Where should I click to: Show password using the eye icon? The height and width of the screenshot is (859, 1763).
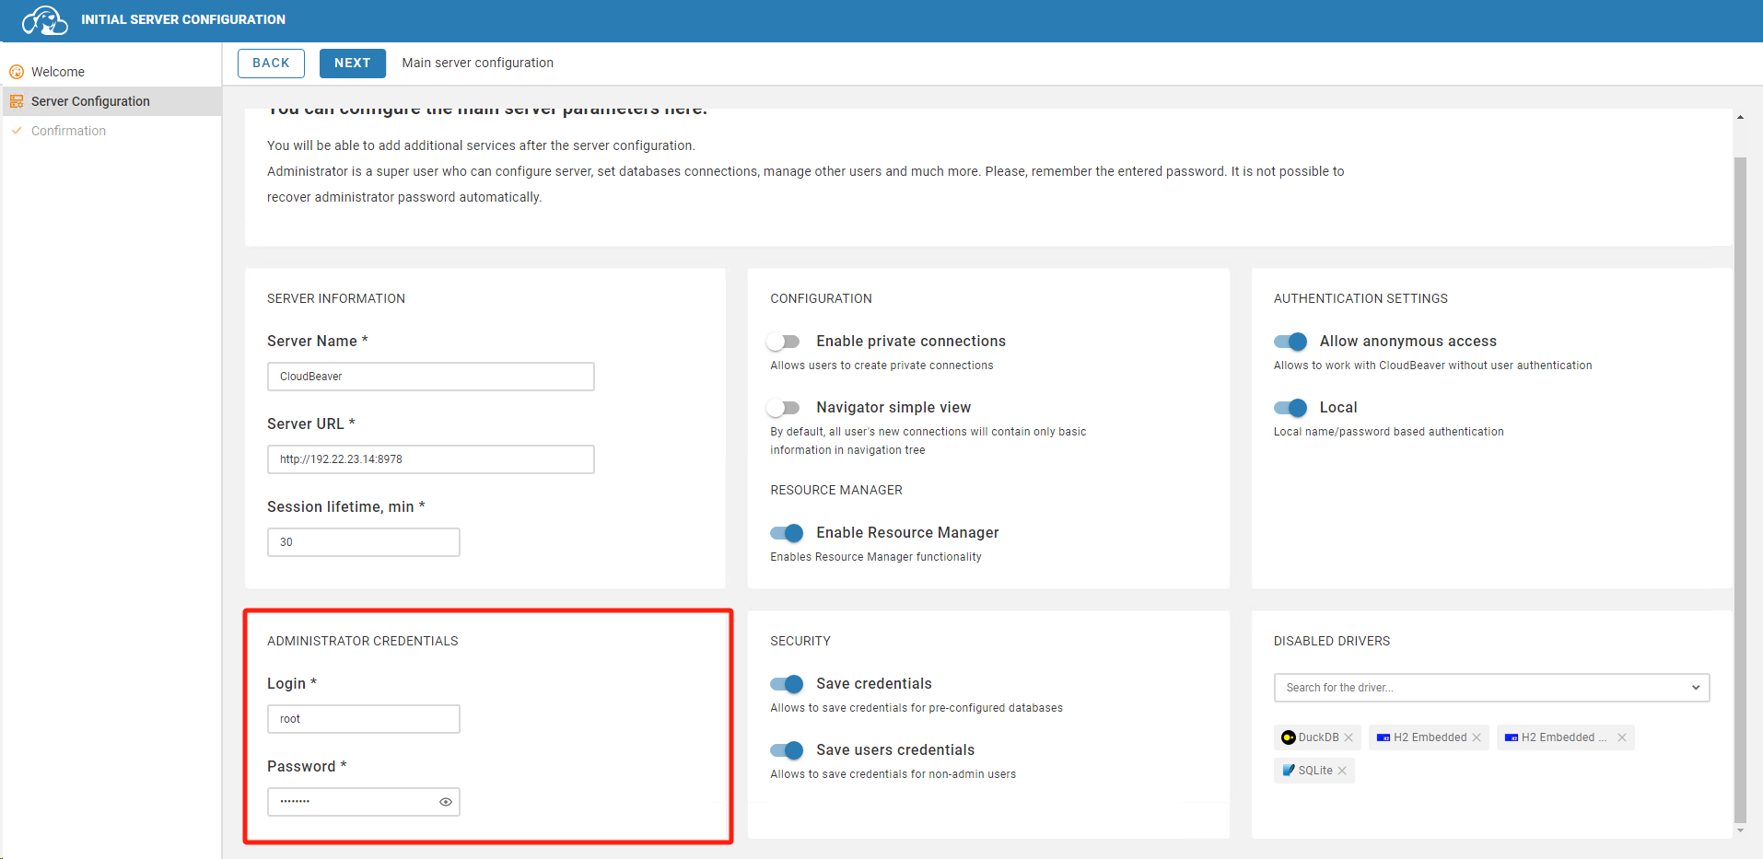[446, 802]
